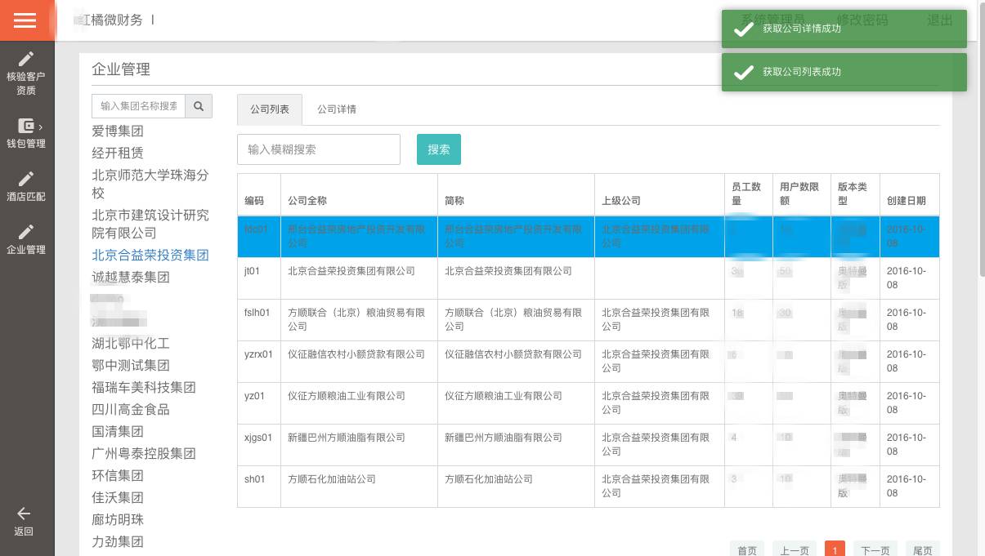This screenshot has width=985, height=556.
Task: Select 诚越慧泰集团 in the group list
Action: coord(131,277)
